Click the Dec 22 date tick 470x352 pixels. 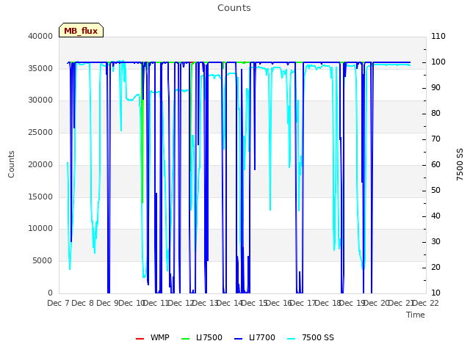(x=426, y=303)
